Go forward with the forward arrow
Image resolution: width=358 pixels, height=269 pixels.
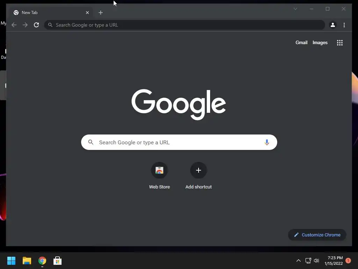[x=25, y=25]
